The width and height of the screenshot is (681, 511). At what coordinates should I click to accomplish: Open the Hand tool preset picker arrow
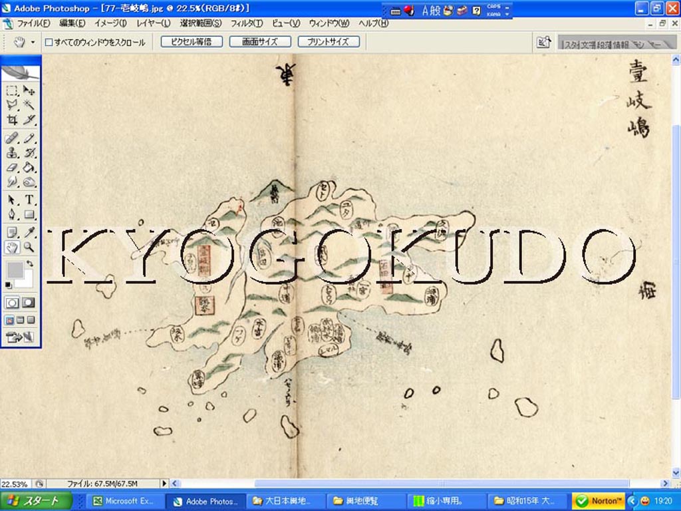pyautogui.click(x=33, y=43)
